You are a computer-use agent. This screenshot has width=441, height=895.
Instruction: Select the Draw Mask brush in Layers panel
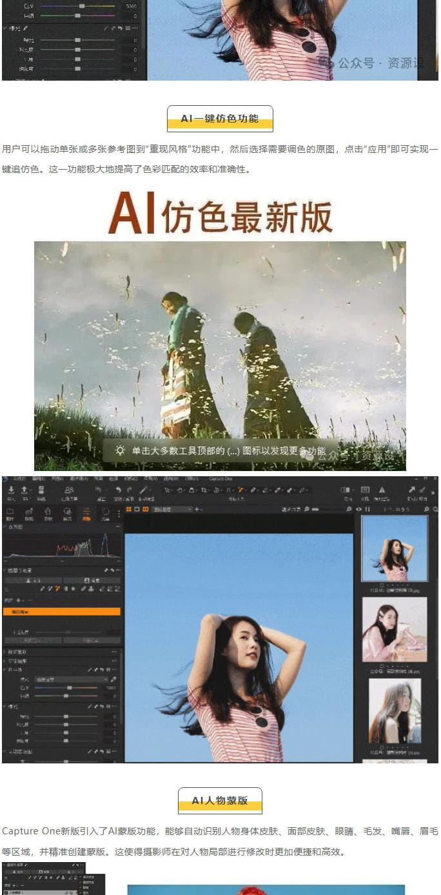coord(43,588)
